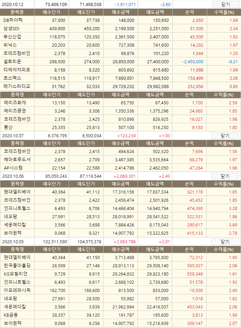Click the 디에이치피코 stock name
Screen dimensions: 241x328
pos(17,70)
